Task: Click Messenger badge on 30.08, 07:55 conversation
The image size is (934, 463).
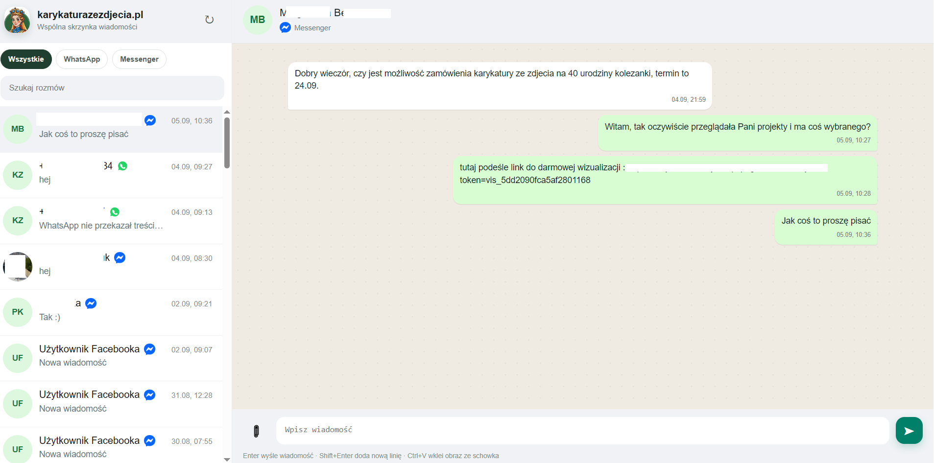Action: pos(150,440)
